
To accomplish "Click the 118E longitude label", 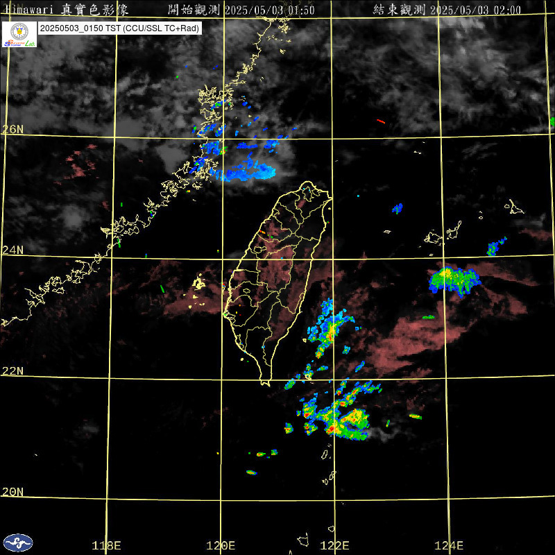I will pos(107,545).
